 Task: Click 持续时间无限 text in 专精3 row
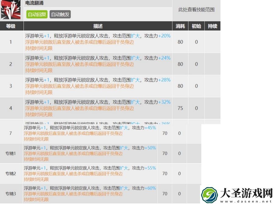click(x=36, y=200)
